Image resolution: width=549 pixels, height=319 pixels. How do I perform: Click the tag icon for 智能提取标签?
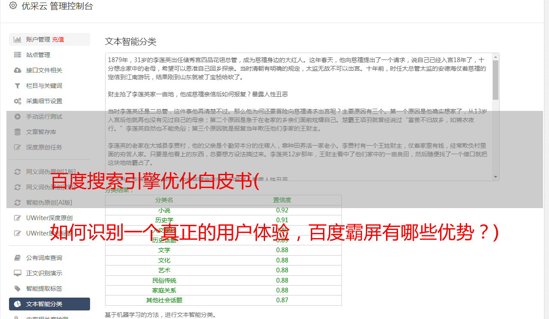(18, 289)
